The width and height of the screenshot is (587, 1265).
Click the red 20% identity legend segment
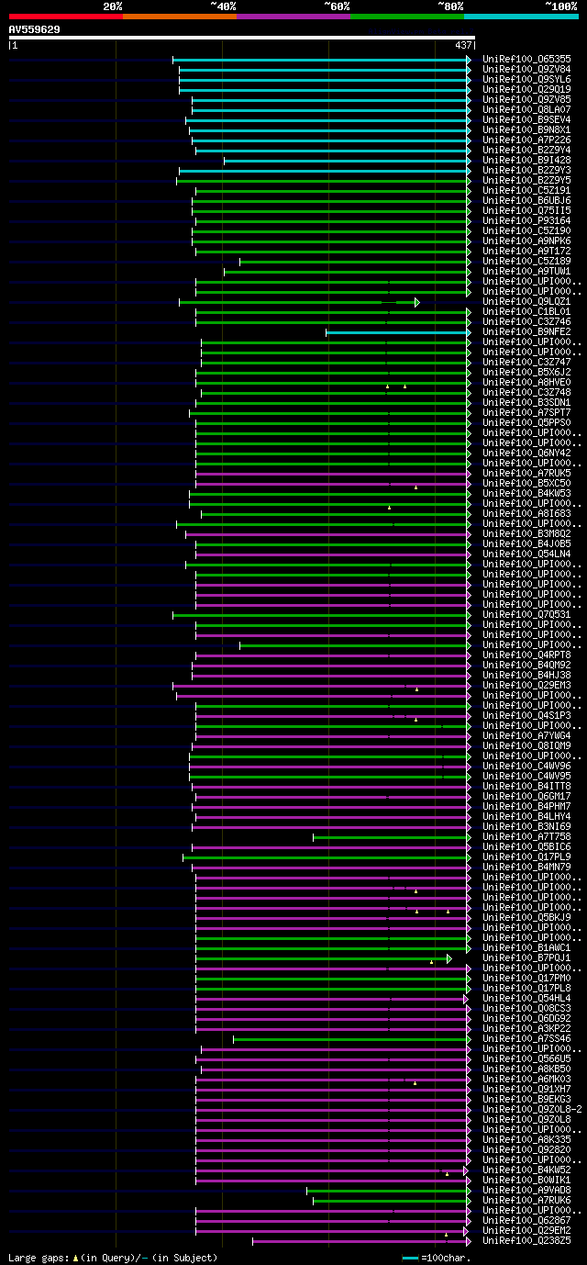click(x=65, y=16)
